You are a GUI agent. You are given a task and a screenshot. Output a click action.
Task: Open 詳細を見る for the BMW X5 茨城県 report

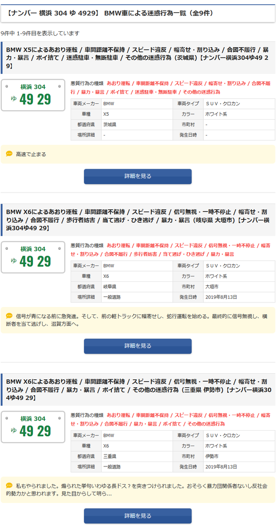pos(138,176)
